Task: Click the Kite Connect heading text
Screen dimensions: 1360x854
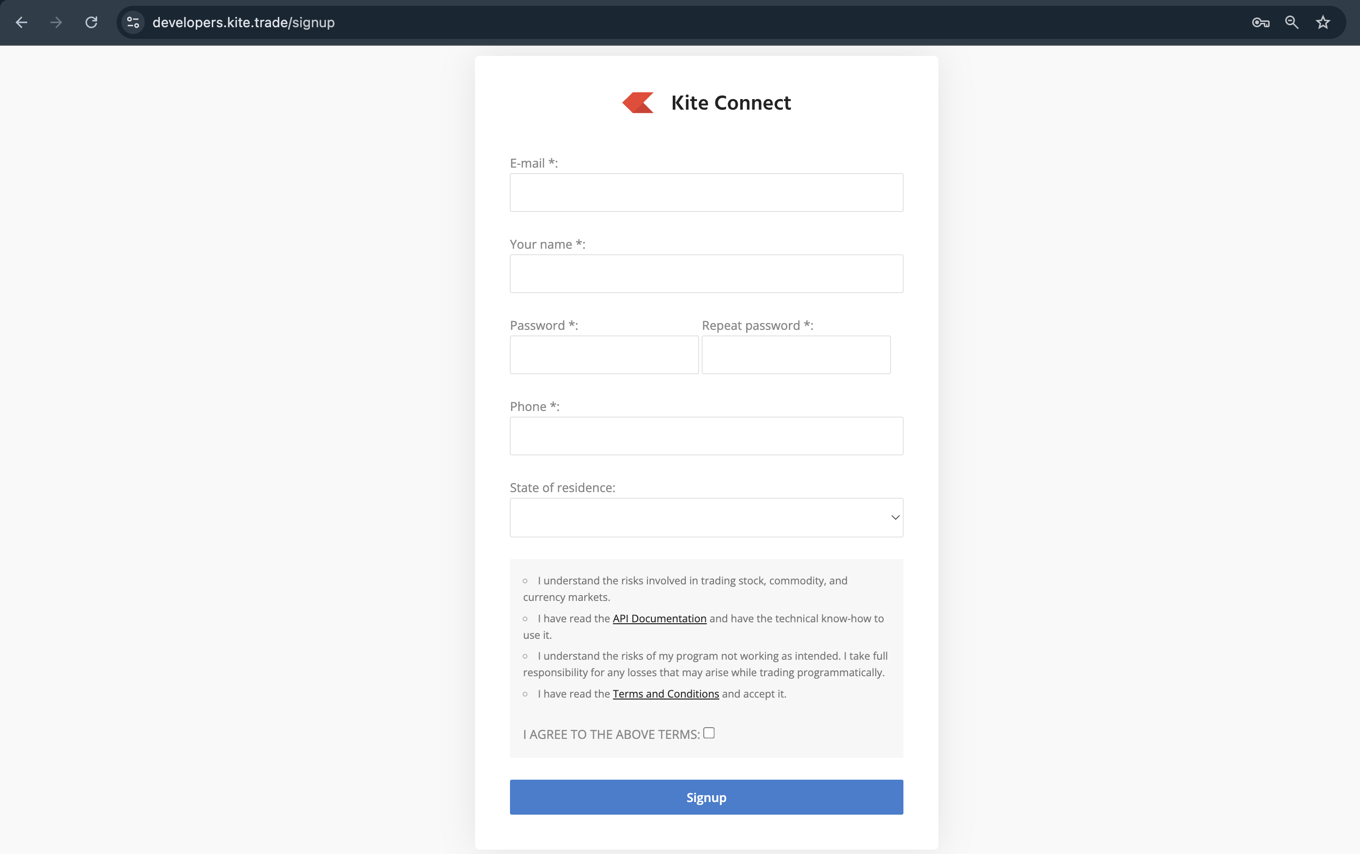Action: click(x=731, y=103)
